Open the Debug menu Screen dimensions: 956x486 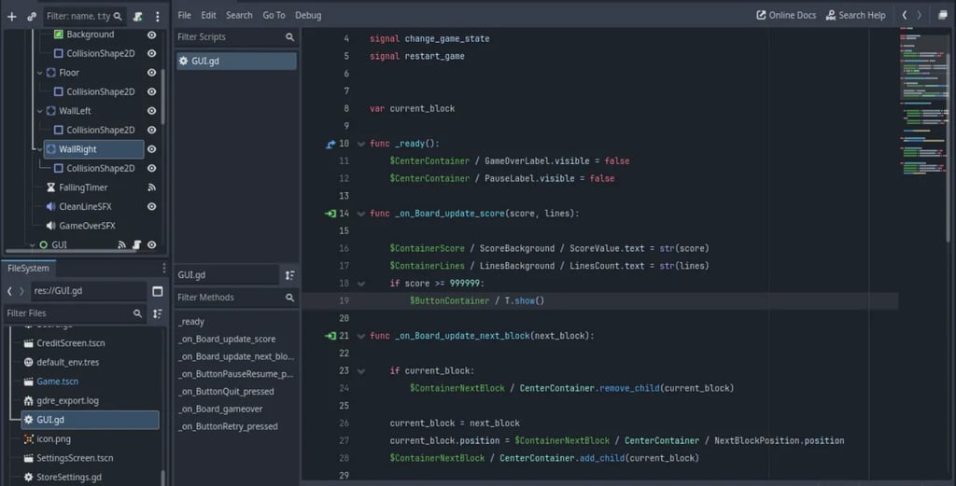coord(308,15)
